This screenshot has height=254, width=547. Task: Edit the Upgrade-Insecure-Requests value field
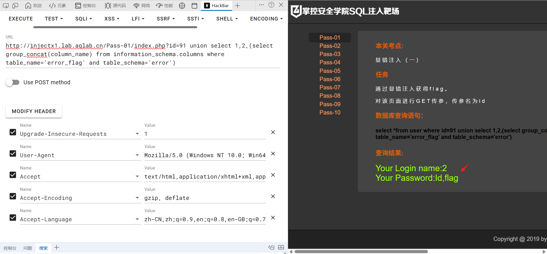click(205, 134)
